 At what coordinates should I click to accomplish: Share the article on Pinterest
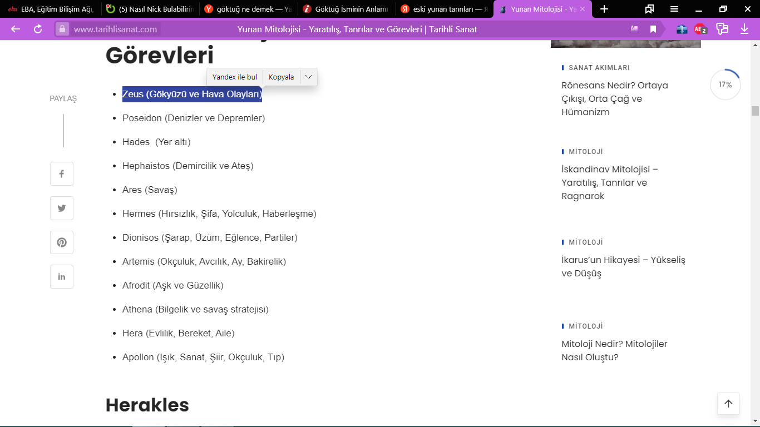coord(62,243)
